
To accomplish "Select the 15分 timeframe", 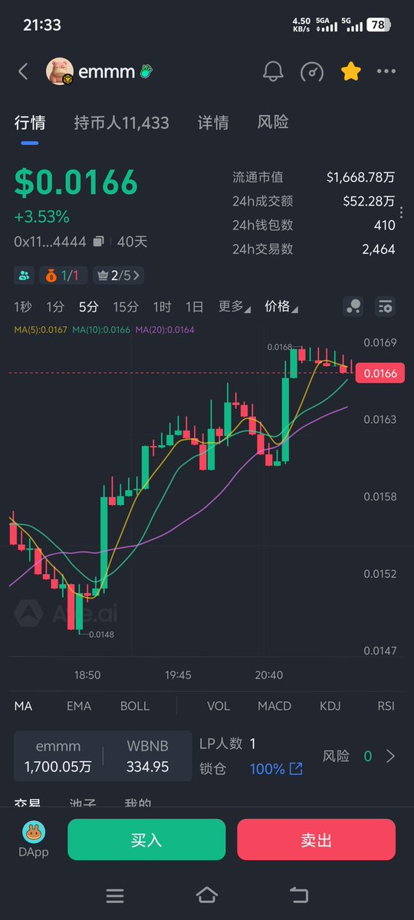I will 126,306.
